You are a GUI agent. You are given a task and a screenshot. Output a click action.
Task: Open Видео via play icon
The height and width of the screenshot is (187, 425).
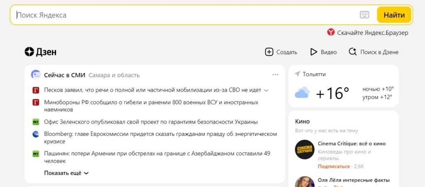[x=314, y=52]
